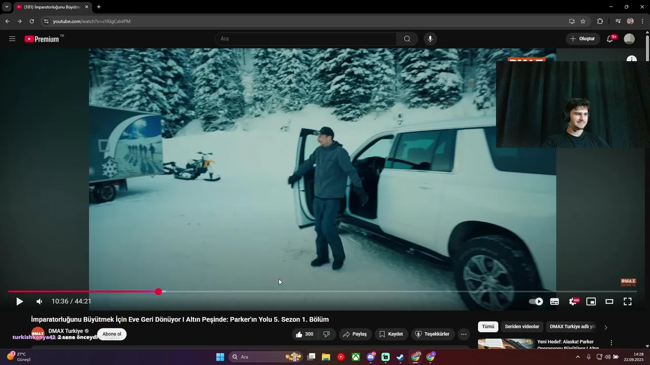The width and height of the screenshot is (650, 365).
Task: Show more filter chips with right arrow
Action: (x=606, y=327)
